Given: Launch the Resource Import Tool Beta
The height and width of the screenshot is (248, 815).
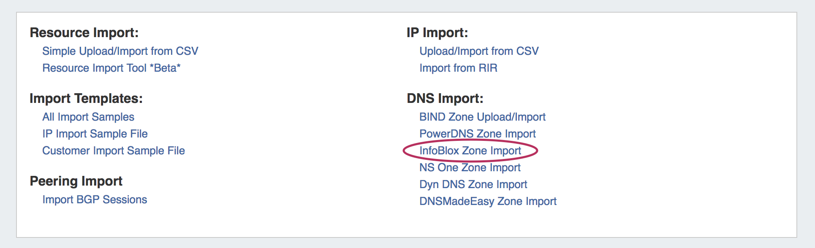Looking at the screenshot, I should [x=111, y=68].
